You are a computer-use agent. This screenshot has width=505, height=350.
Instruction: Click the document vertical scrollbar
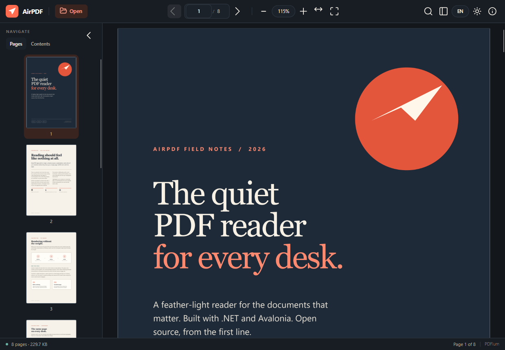click(503, 41)
